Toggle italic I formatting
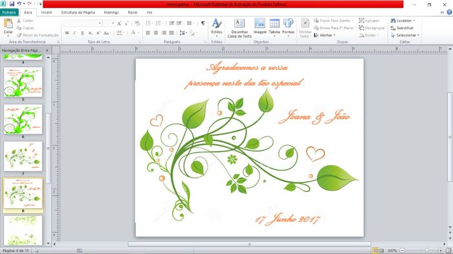The image size is (453, 254). click(x=74, y=33)
